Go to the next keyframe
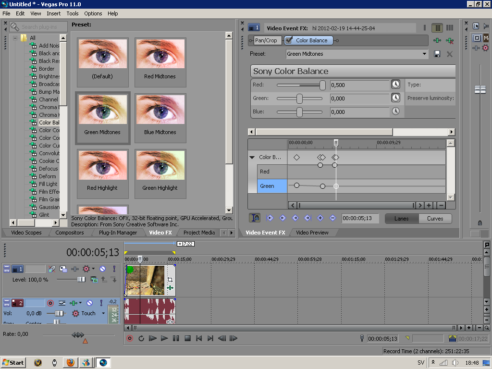This screenshot has width=492, height=369. pos(295,218)
